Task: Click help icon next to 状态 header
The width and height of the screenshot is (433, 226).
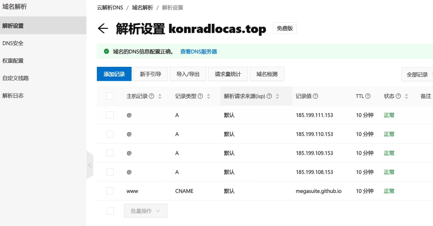Action: tap(398, 96)
